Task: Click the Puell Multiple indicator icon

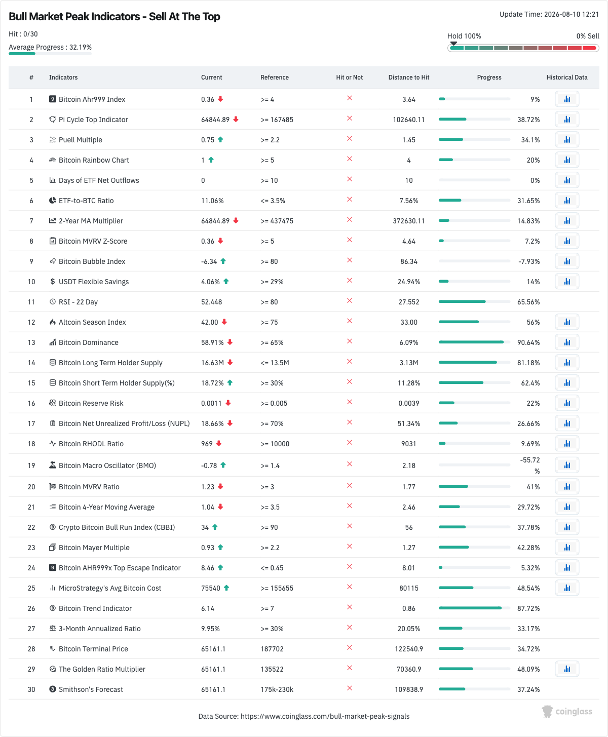Action: (53, 140)
